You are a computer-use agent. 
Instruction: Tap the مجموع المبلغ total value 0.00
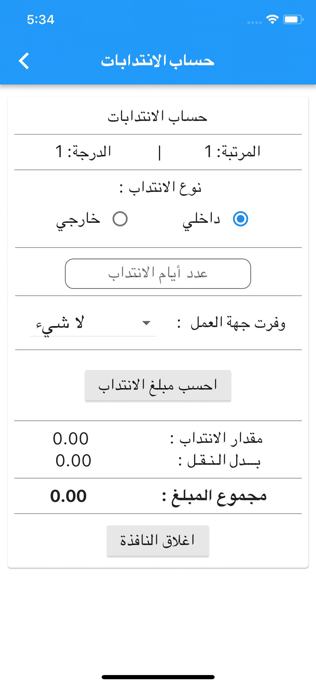[x=69, y=496]
